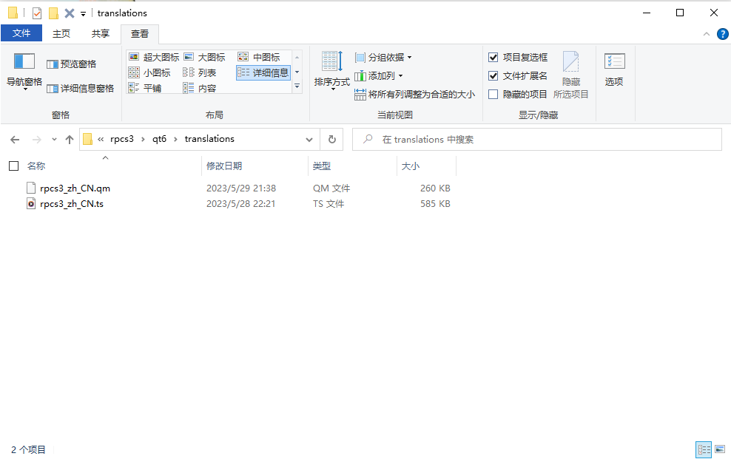This screenshot has width=731, height=459.
Task: Open Recent locations dropdown arrow
Action: [x=54, y=140]
